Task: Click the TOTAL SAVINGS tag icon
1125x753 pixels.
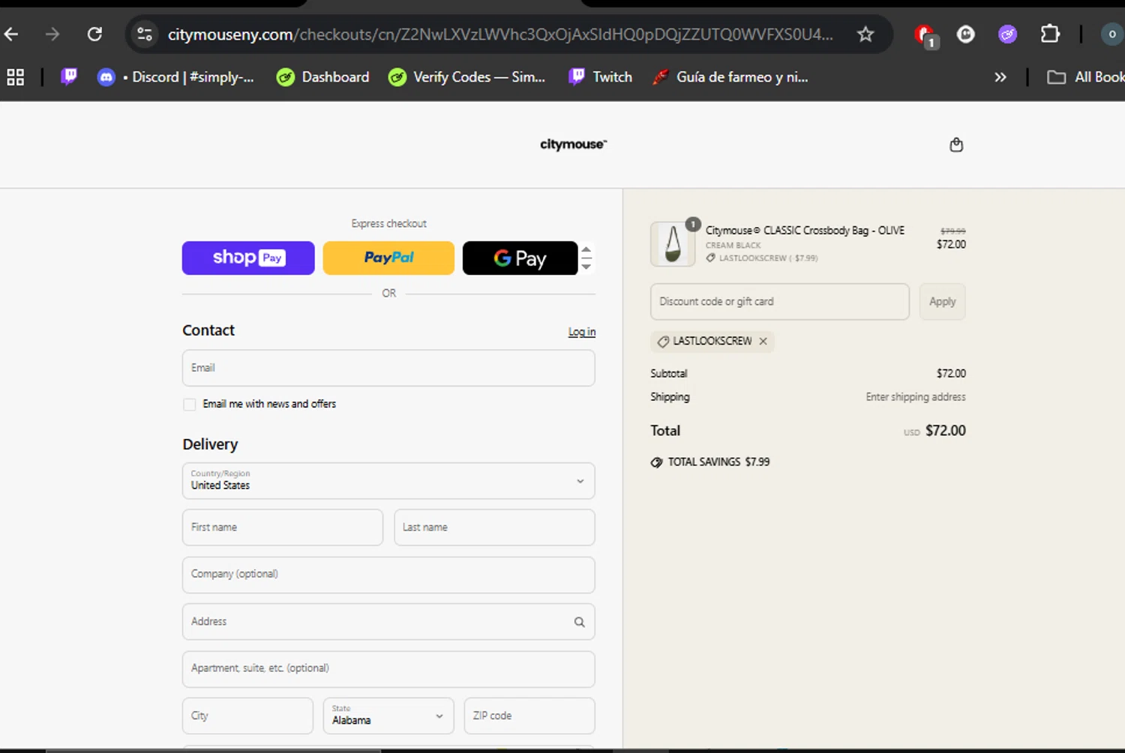Action: [x=656, y=462]
